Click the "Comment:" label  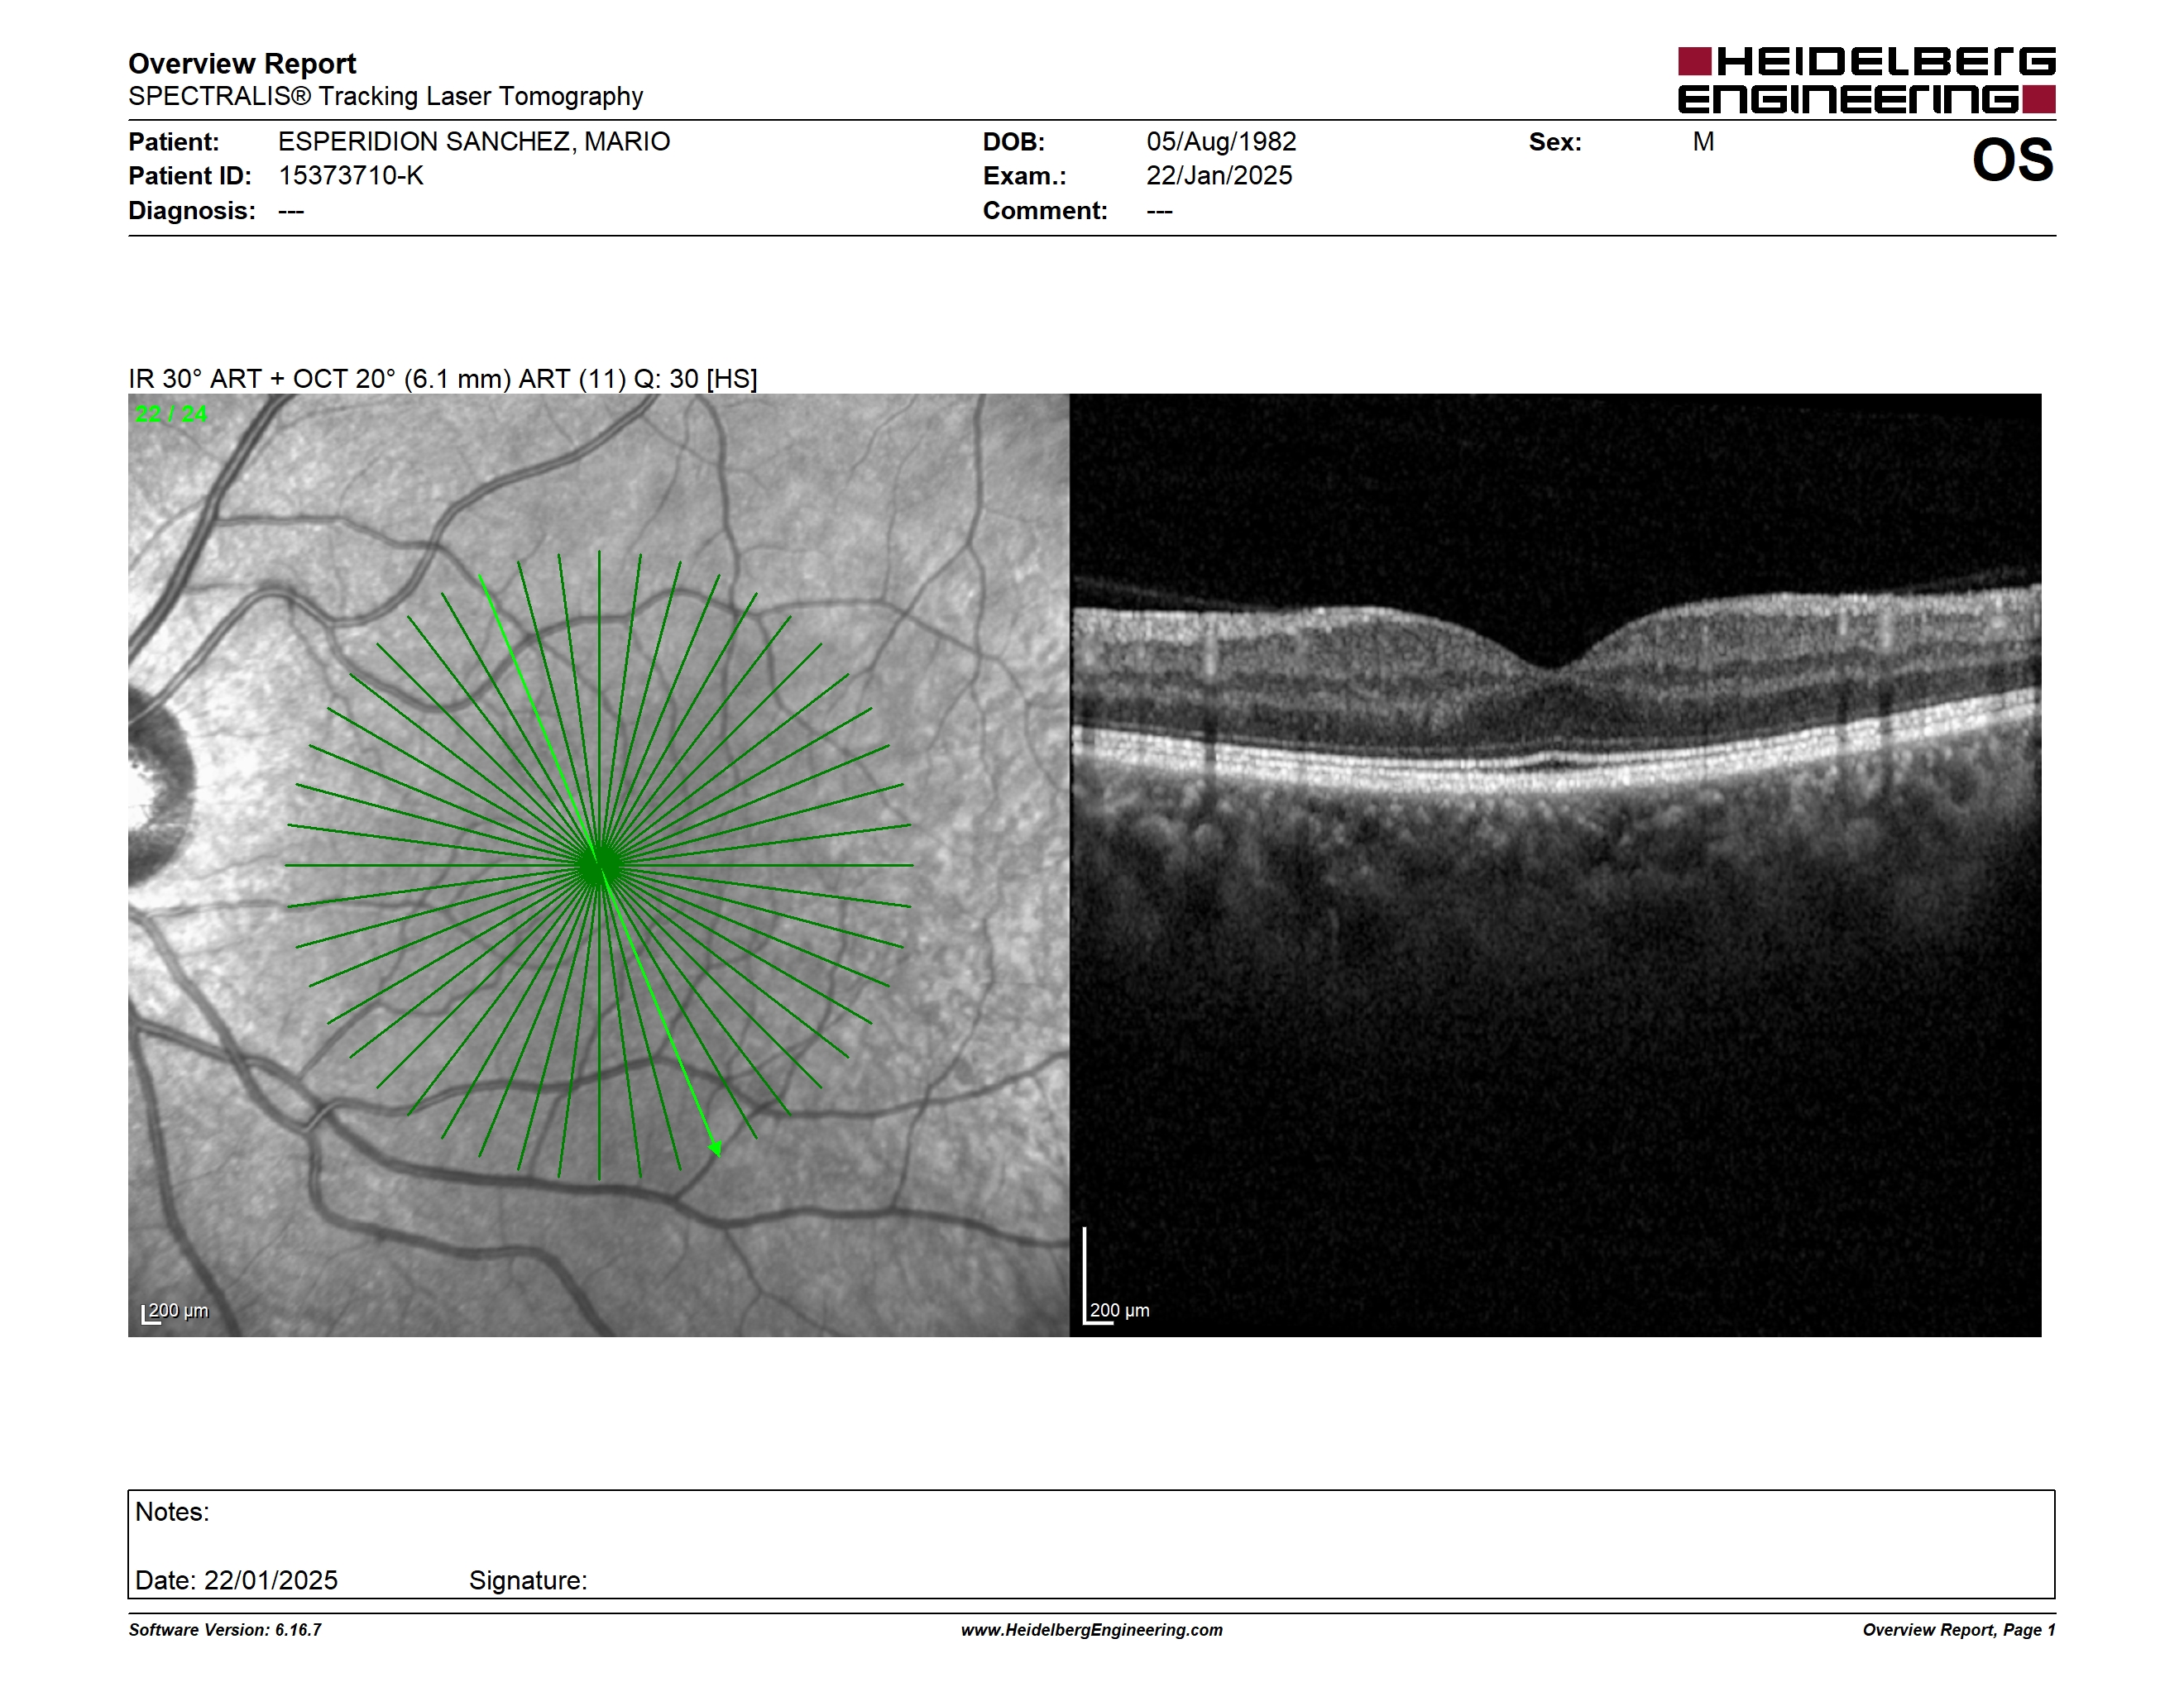pyautogui.click(x=1045, y=211)
